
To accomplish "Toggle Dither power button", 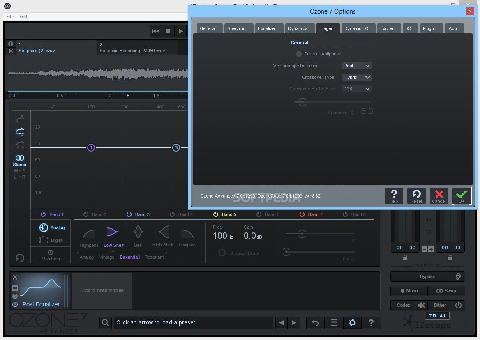I will pyautogui.click(x=458, y=305).
